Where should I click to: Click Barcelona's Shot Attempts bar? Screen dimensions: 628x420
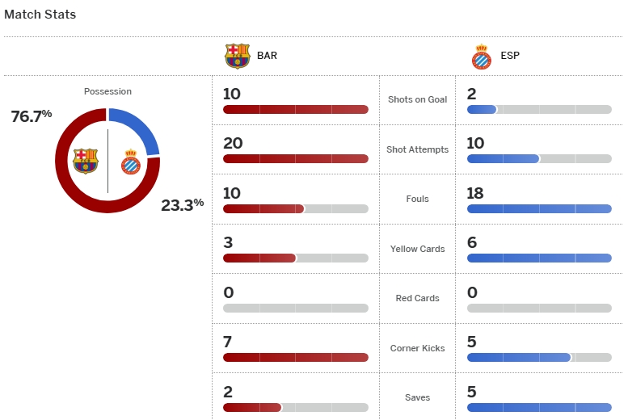coord(295,159)
